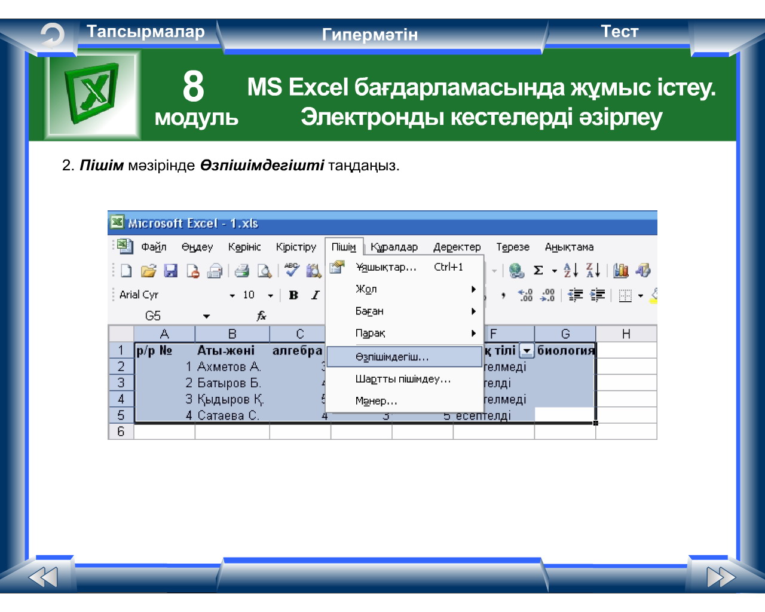Switch to the Тапсырмалар tab
The height and width of the screenshot is (612, 765).
146,32
